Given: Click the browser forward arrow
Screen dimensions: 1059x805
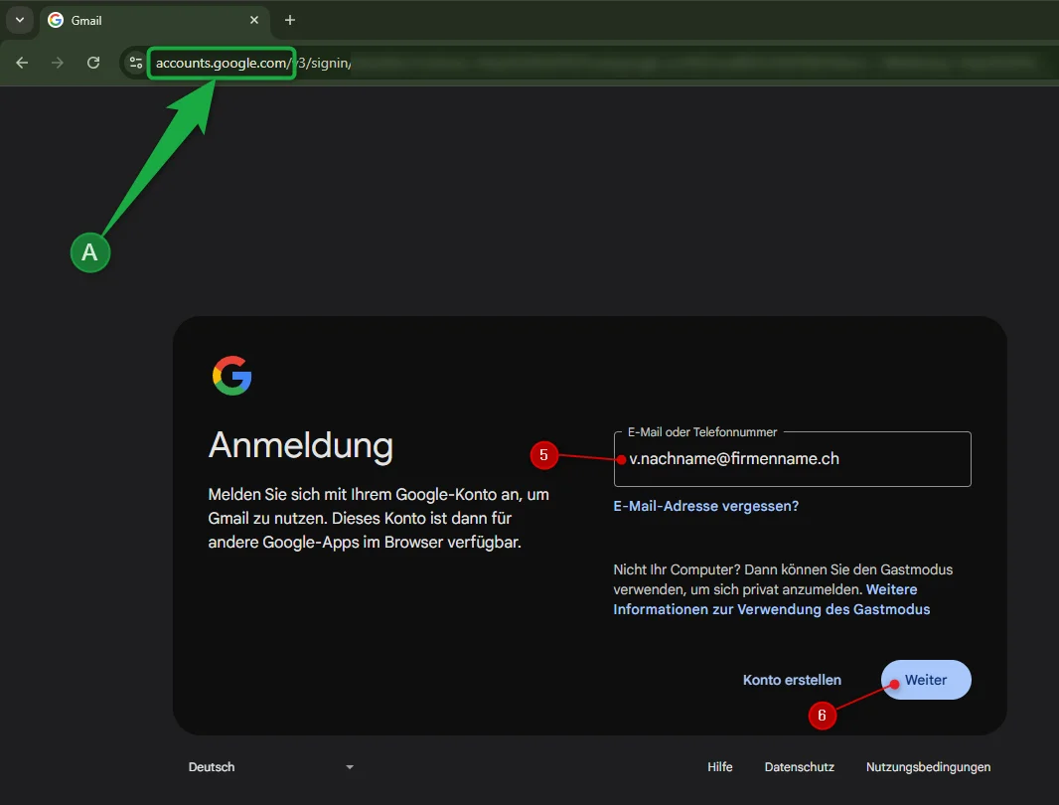Looking at the screenshot, I should tap(58, 63).
